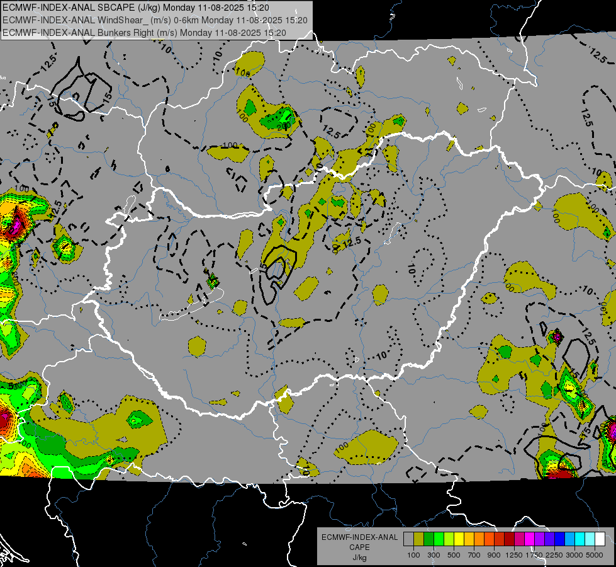Click the WindShear_ (m/s) 0-6km header line
The height and width of the screenshot is (567, 616).
point(155,20)
